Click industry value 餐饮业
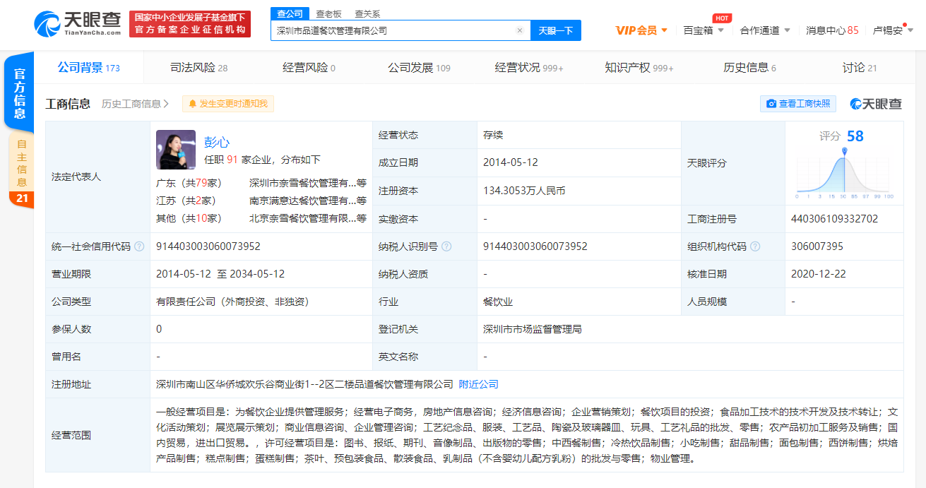926x488 pixels. tap(498, 302)
